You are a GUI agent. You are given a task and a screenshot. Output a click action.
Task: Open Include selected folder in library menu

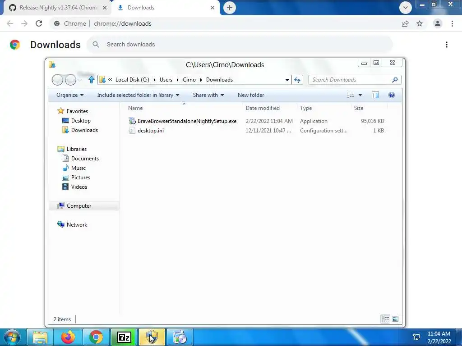138,95
